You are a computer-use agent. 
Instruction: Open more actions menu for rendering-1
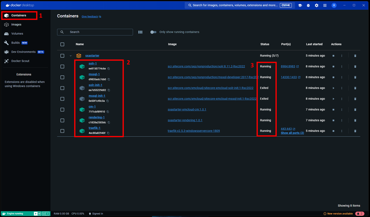341,120
